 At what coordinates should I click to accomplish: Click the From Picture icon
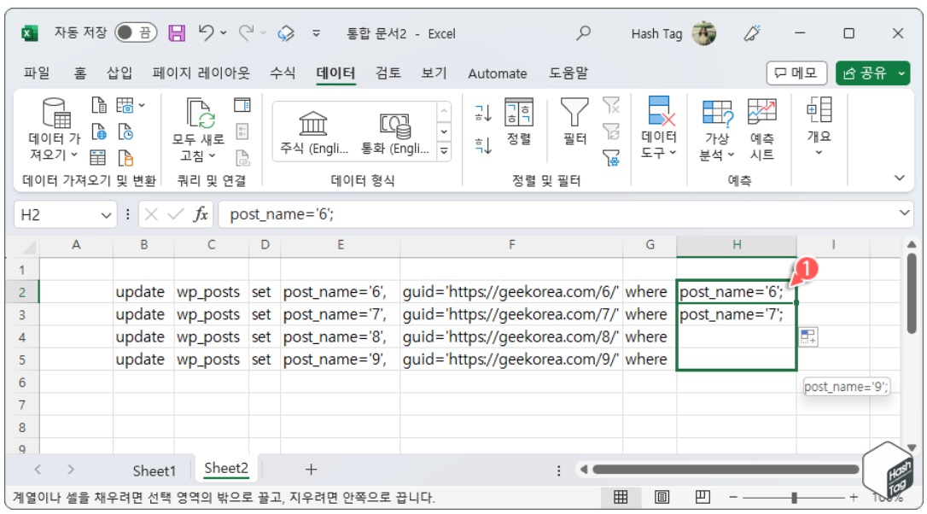coord(125,105)
